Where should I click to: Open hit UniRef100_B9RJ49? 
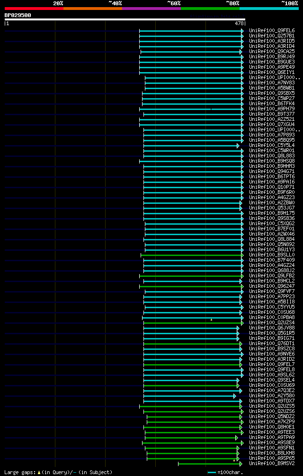(x=272, y=57)
